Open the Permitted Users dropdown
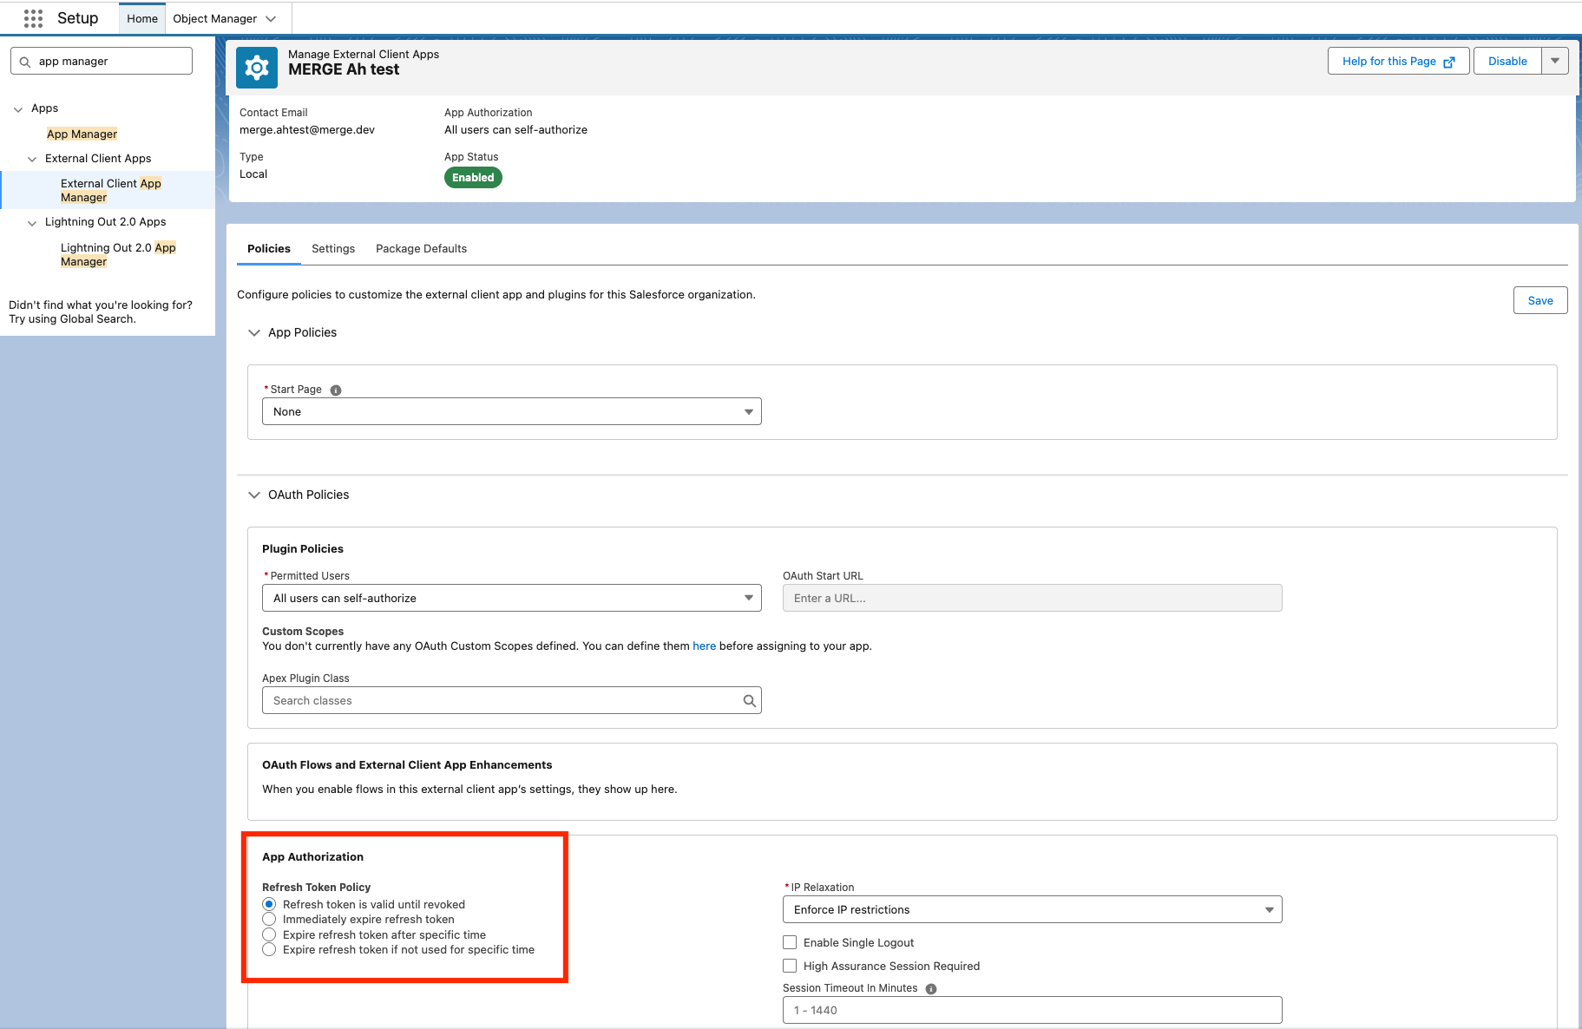 click(512, 598)
